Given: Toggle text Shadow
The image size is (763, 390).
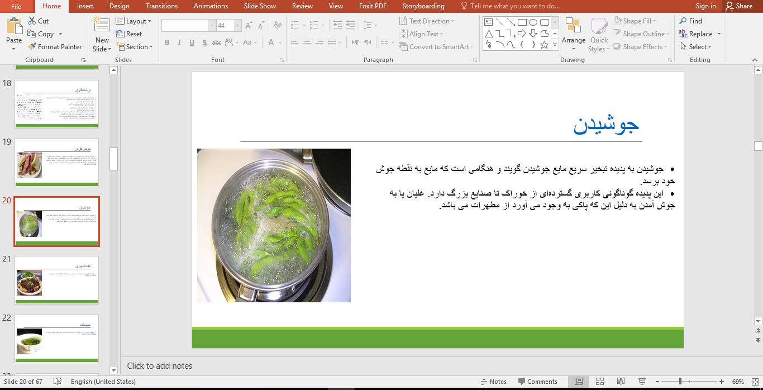Looking at the screenshot, I should 204,42.
